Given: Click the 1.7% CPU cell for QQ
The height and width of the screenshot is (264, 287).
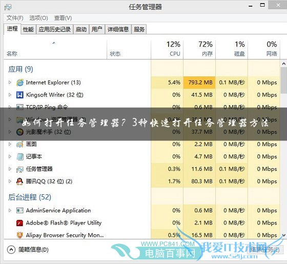Looking at the screenshot, I should (x=167, y=181).
